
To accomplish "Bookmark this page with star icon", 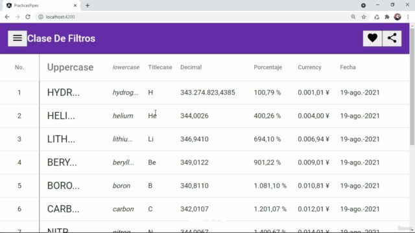I will (x=364, y=17).
